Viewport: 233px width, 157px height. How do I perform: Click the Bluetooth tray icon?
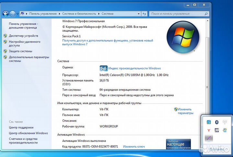pos(216,122)
